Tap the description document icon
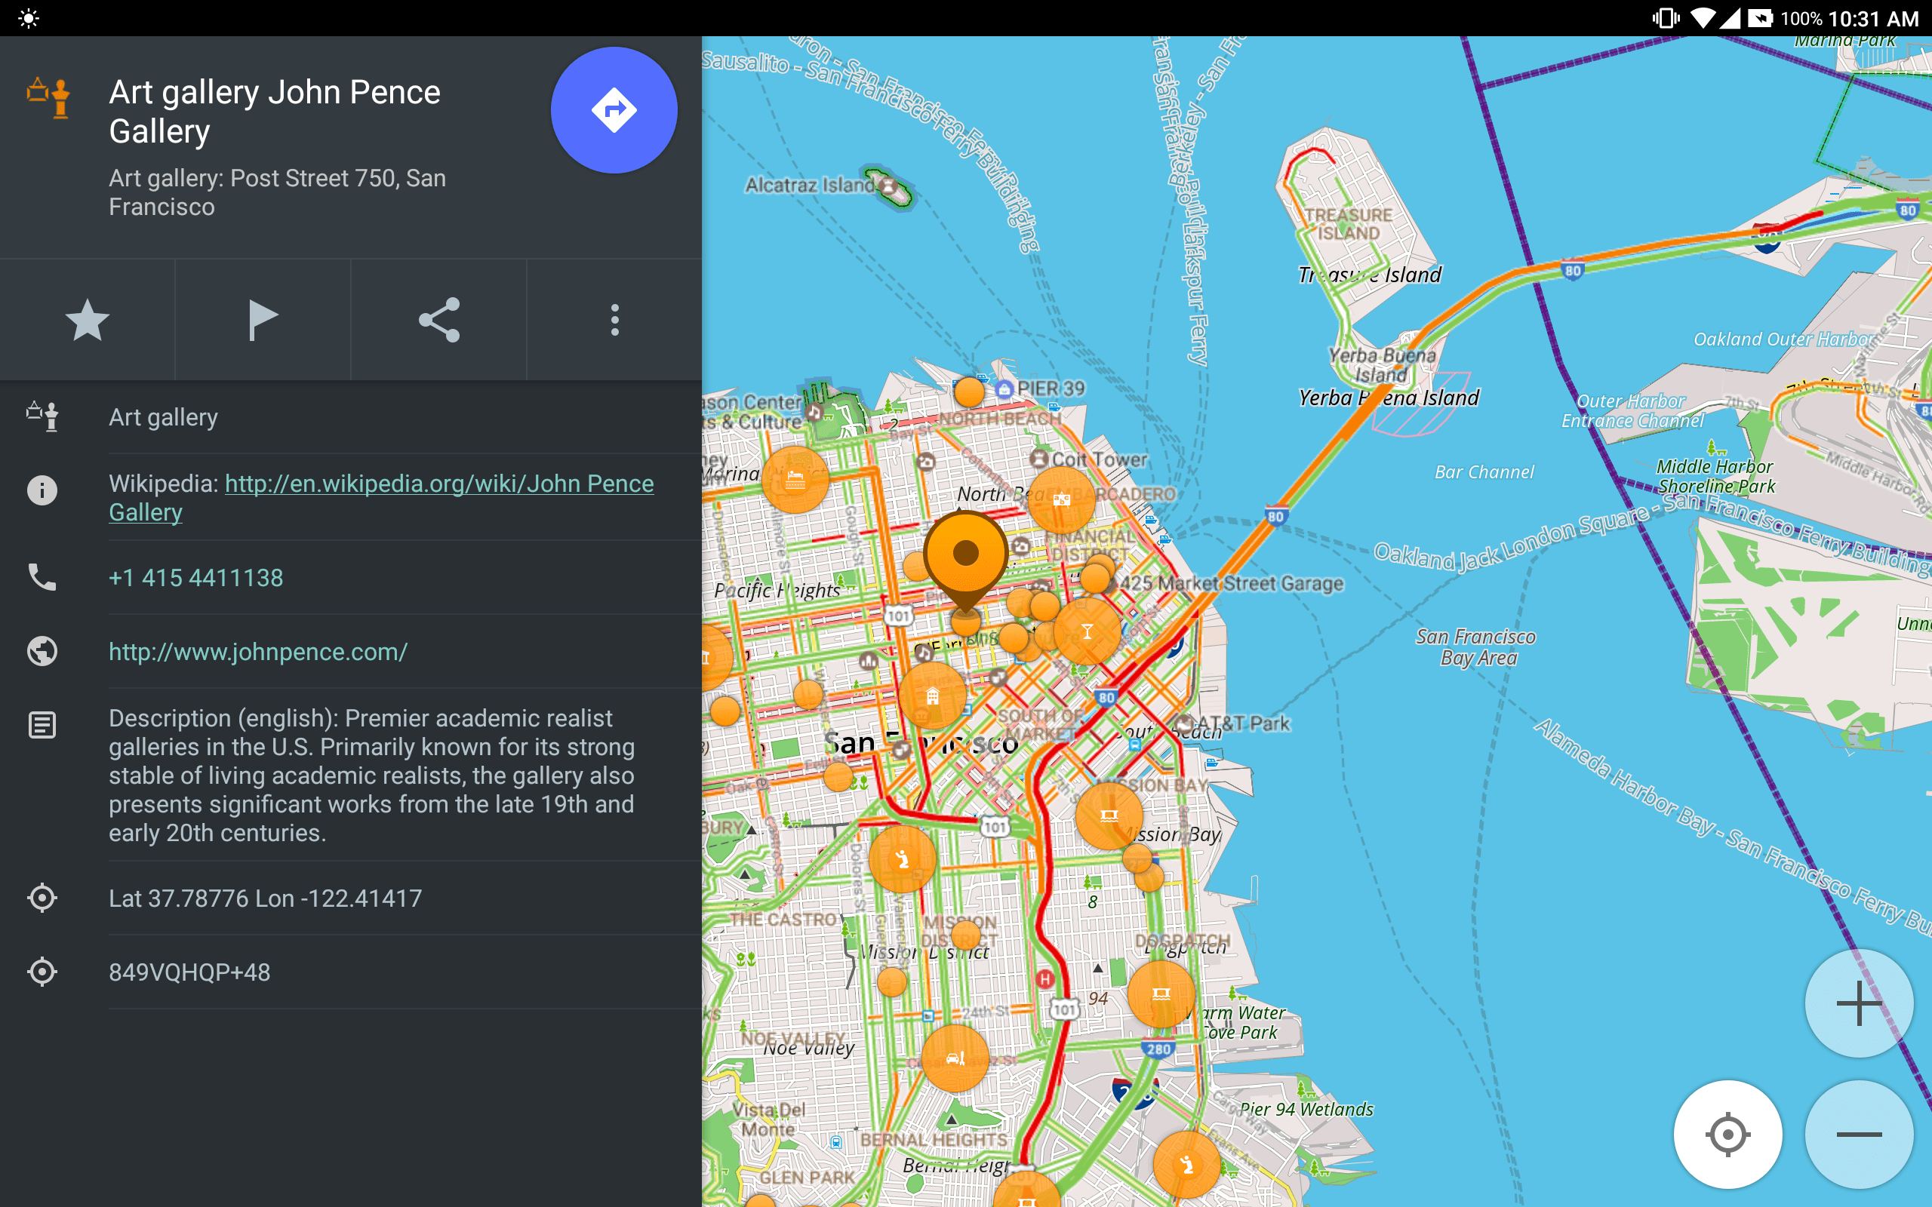The width and height of the screenshot is (1932, 1207). pos(42,725)
